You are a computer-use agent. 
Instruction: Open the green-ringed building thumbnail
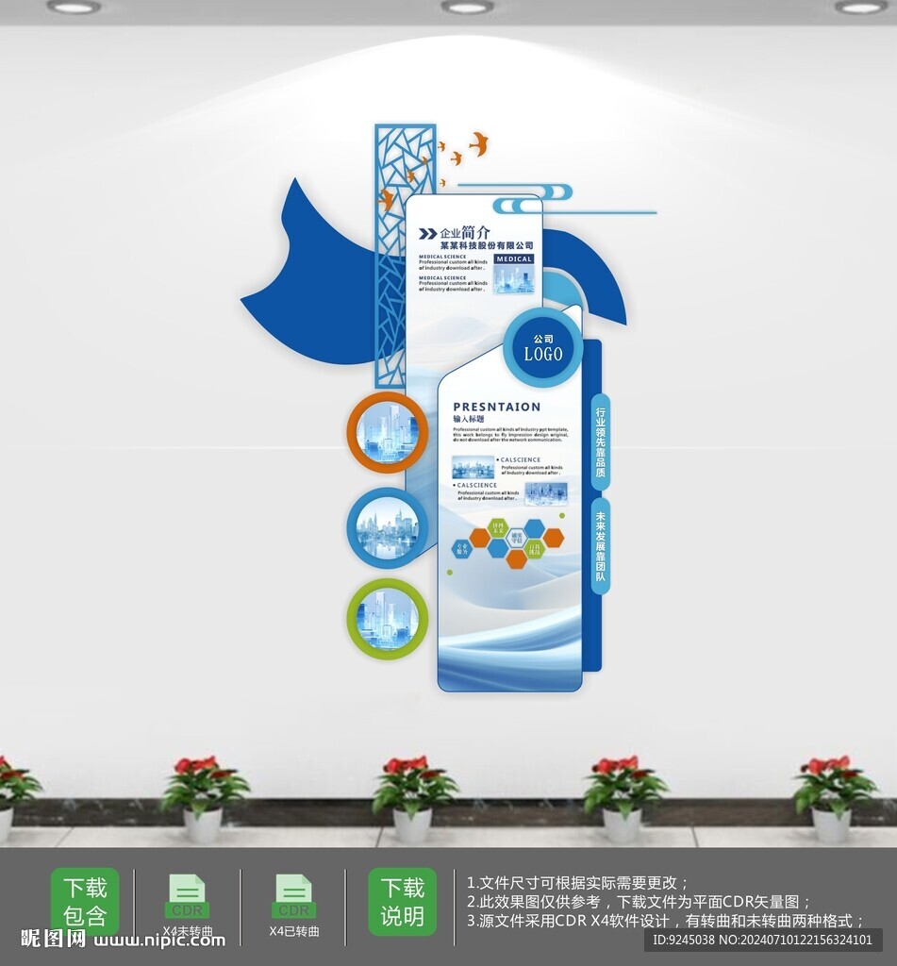[x=387, y=619]
